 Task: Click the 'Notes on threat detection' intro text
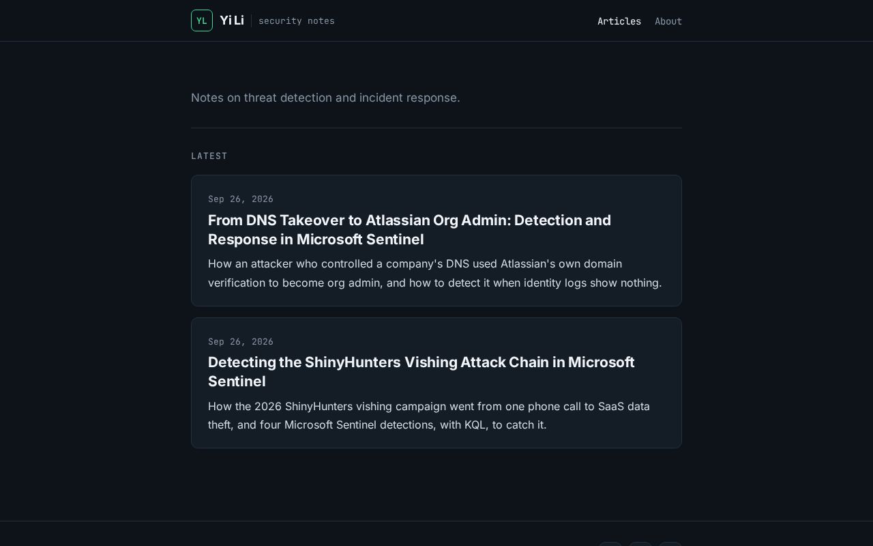point(325,98)
